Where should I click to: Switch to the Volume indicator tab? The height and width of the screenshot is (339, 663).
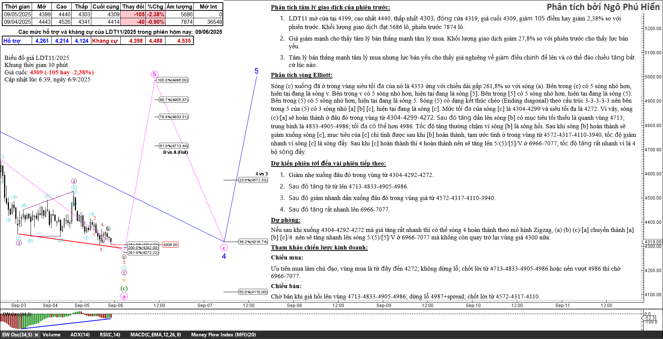(51, 335)
